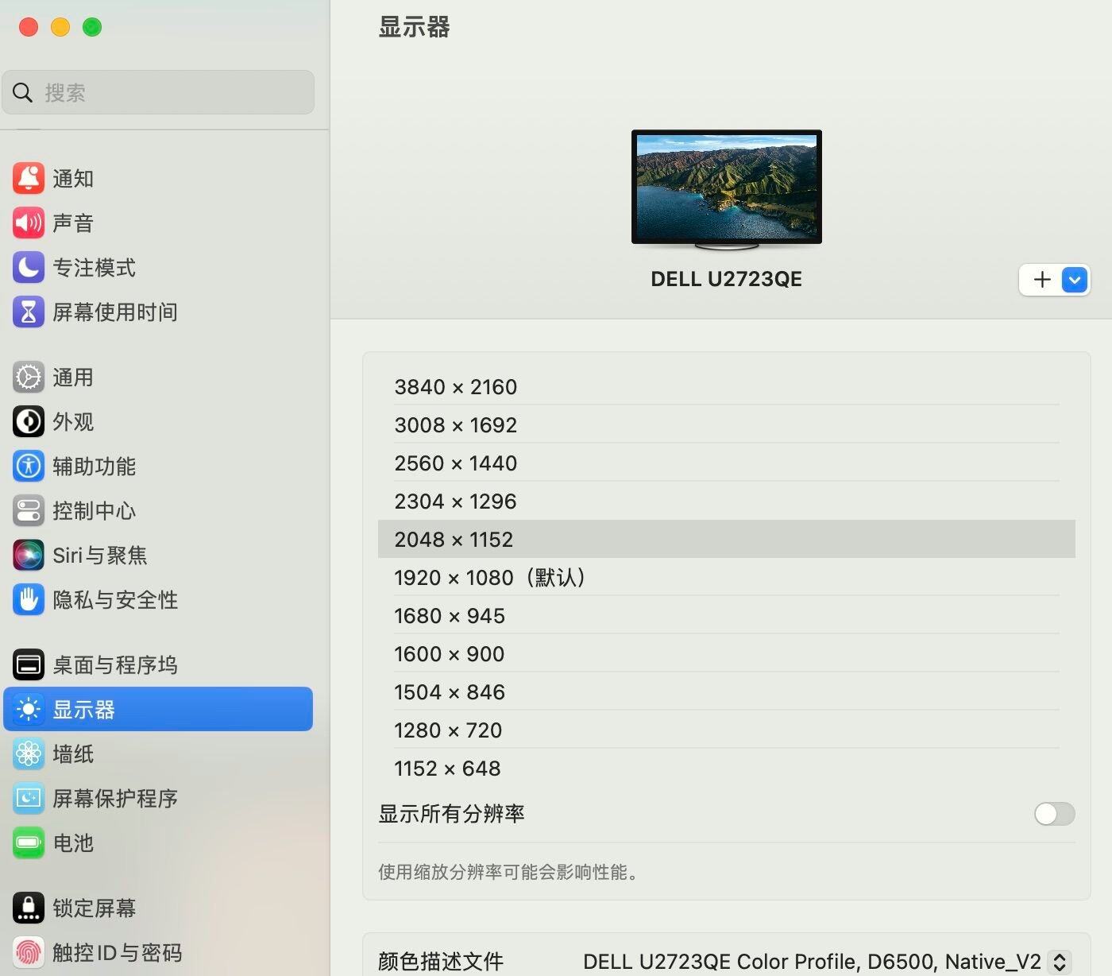Click the Sound speaker icon

(29, 223)
